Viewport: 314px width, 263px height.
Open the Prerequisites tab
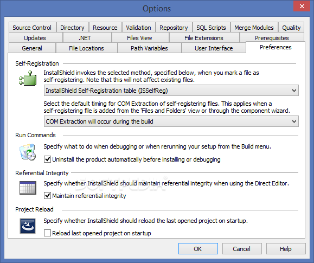click(272, 37)
